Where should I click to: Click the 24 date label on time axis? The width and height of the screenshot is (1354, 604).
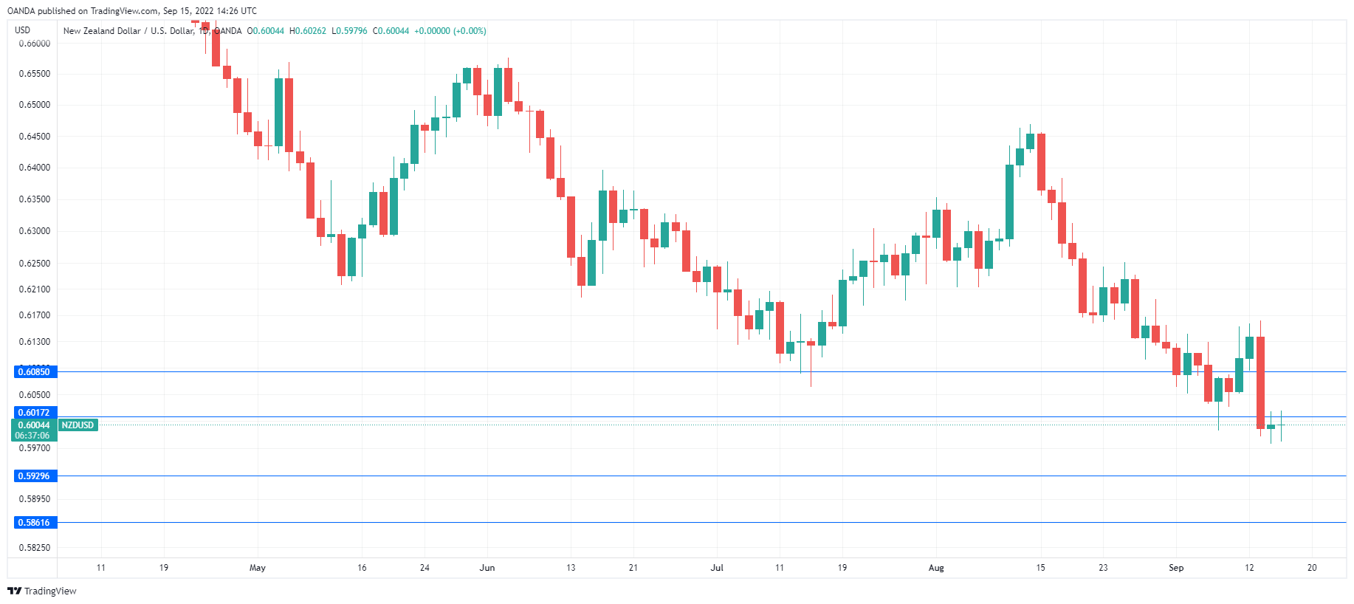point(425,568)
